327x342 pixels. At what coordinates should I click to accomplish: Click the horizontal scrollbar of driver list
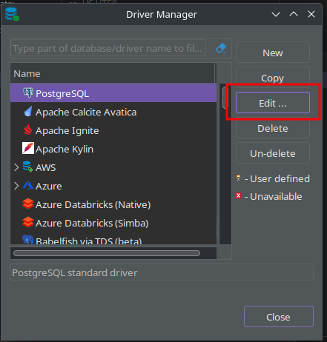pos(107,253)
